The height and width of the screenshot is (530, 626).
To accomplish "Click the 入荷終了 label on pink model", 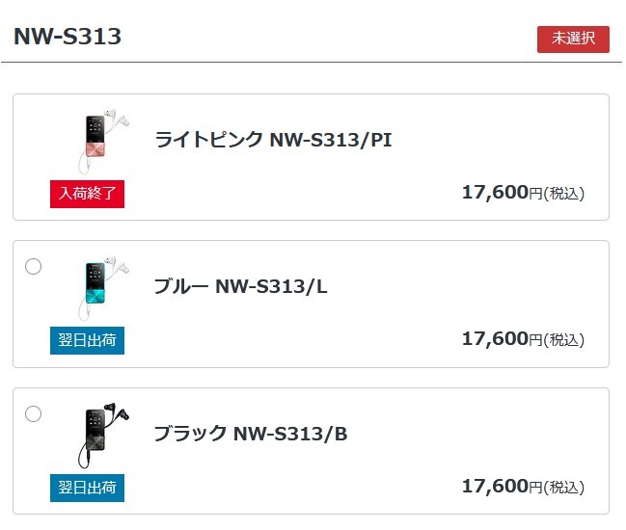I will [x=87, y=194].
